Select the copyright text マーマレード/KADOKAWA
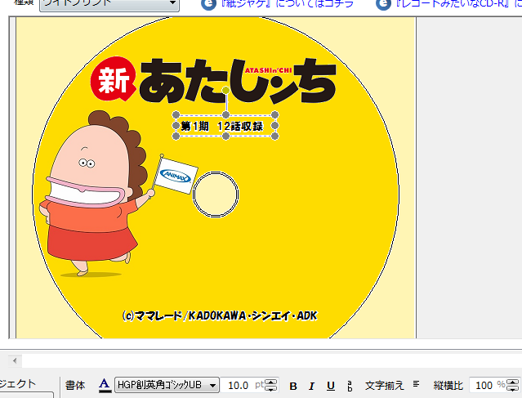The height and width of the screenshot is (398, 522). click(220, 315)
